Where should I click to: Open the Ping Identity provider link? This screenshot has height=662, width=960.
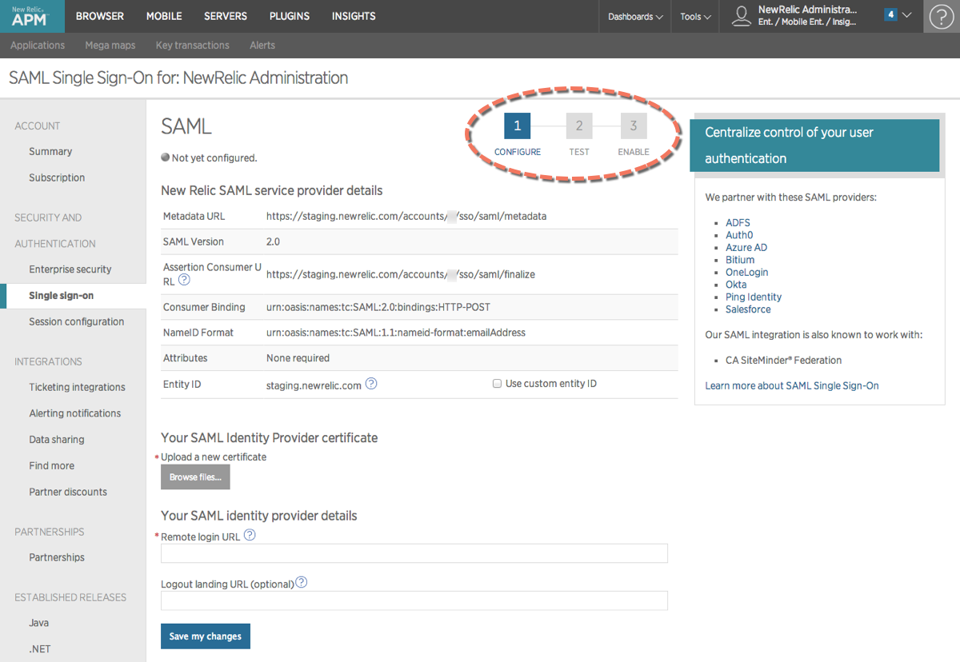pos(754,297)
